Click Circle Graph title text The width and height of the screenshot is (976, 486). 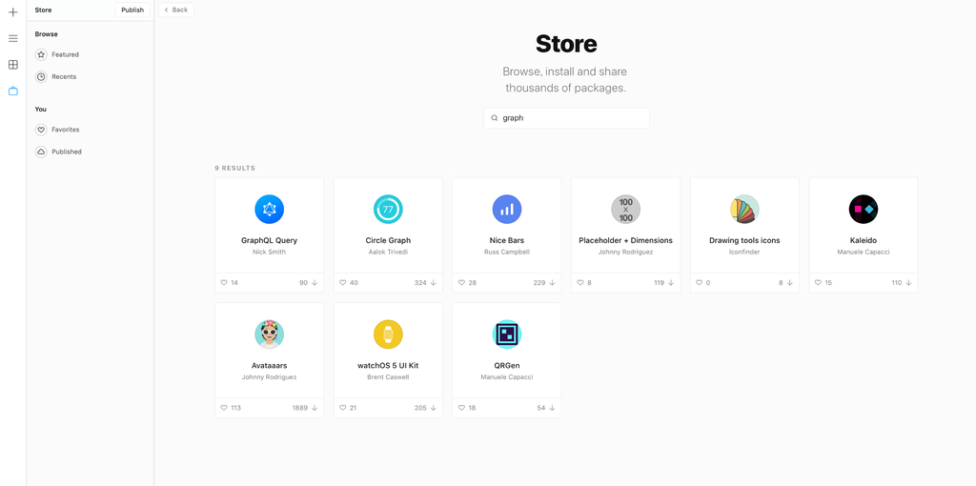(x=388, y=240)
